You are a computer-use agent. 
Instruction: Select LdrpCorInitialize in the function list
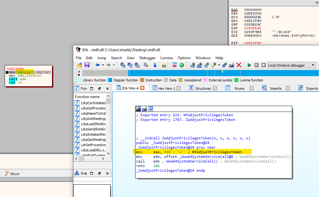pos(90,103)
